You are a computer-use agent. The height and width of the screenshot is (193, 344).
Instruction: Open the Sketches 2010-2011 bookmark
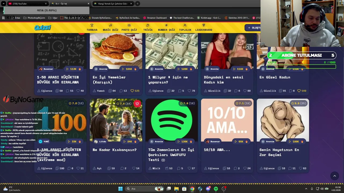click(x=237, y=18)
